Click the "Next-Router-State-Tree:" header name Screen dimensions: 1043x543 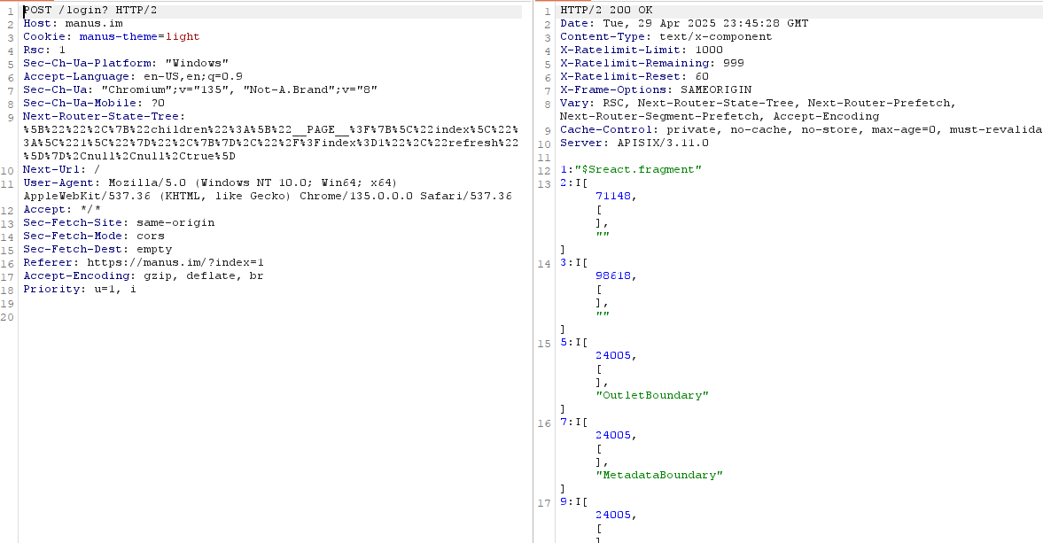pos(104,116)
